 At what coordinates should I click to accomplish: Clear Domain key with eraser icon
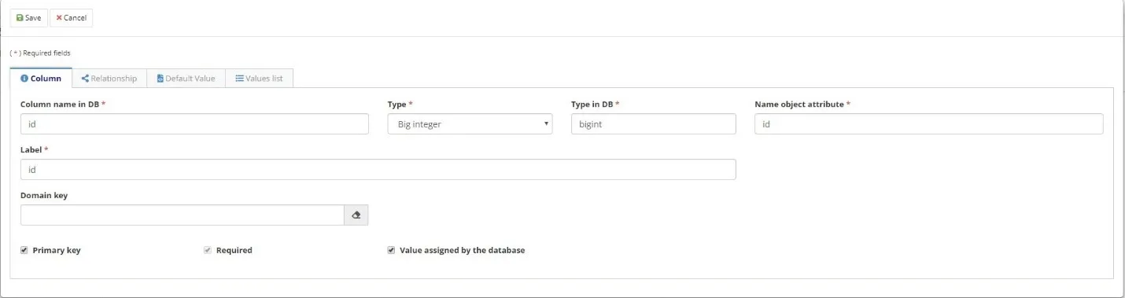[356, 215]
